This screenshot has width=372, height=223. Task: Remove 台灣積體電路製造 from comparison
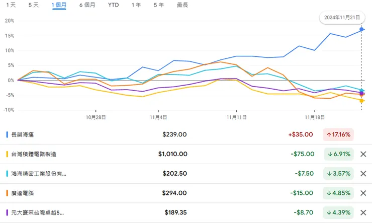click(363, 154)
